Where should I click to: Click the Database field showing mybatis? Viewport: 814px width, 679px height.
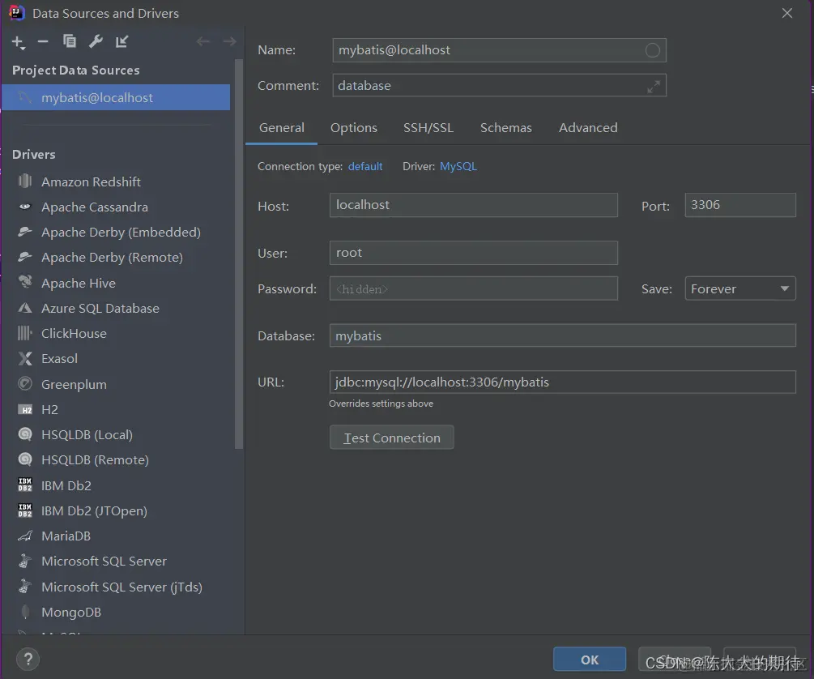click(562, 335)
